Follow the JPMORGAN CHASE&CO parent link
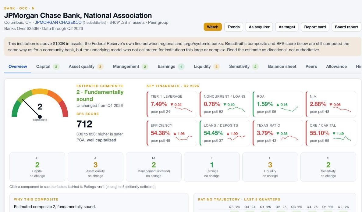The width and height of the screenshot is (362, 212). pyautogui.click(x=58, y=23)
